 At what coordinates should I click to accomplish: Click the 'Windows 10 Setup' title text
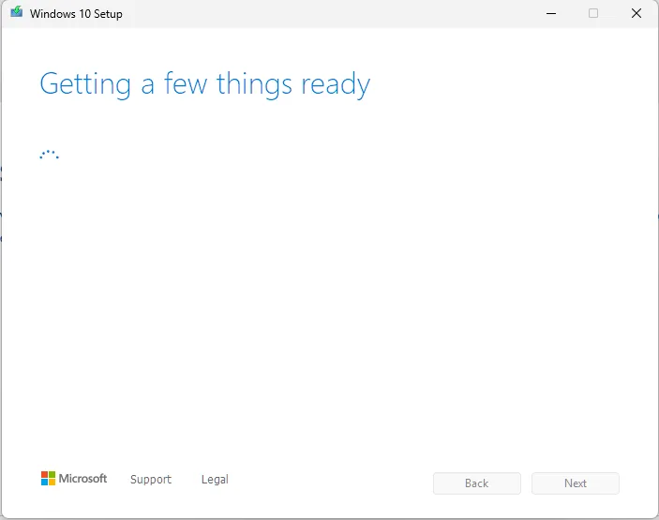76,14
